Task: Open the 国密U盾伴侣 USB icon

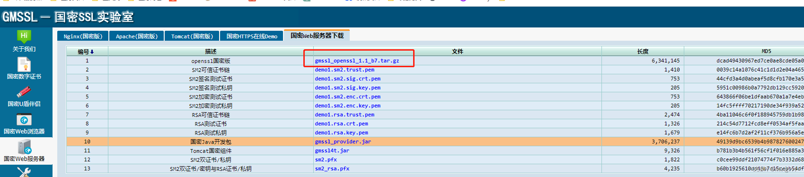Action: pos(24,92)
